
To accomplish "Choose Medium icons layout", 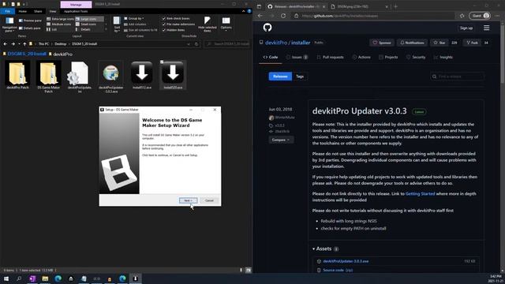I will (59, 24).
